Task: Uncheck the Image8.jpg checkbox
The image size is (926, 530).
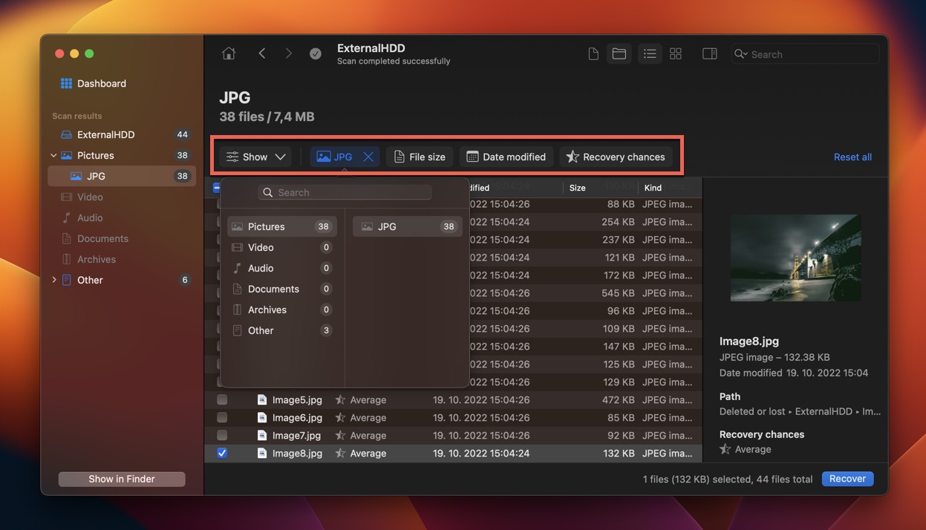Action: [222, 453]
